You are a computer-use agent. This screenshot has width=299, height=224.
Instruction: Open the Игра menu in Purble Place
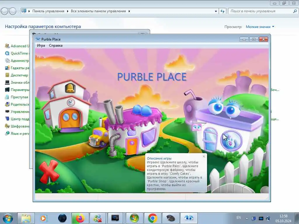(41, 45)
